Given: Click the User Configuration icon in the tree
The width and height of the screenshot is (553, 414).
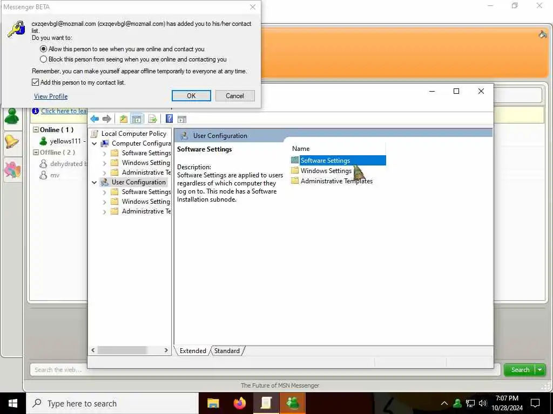Looking at the screenshot, I should (105, 182).
